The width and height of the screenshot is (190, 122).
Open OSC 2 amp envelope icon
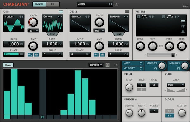(96, 55)
